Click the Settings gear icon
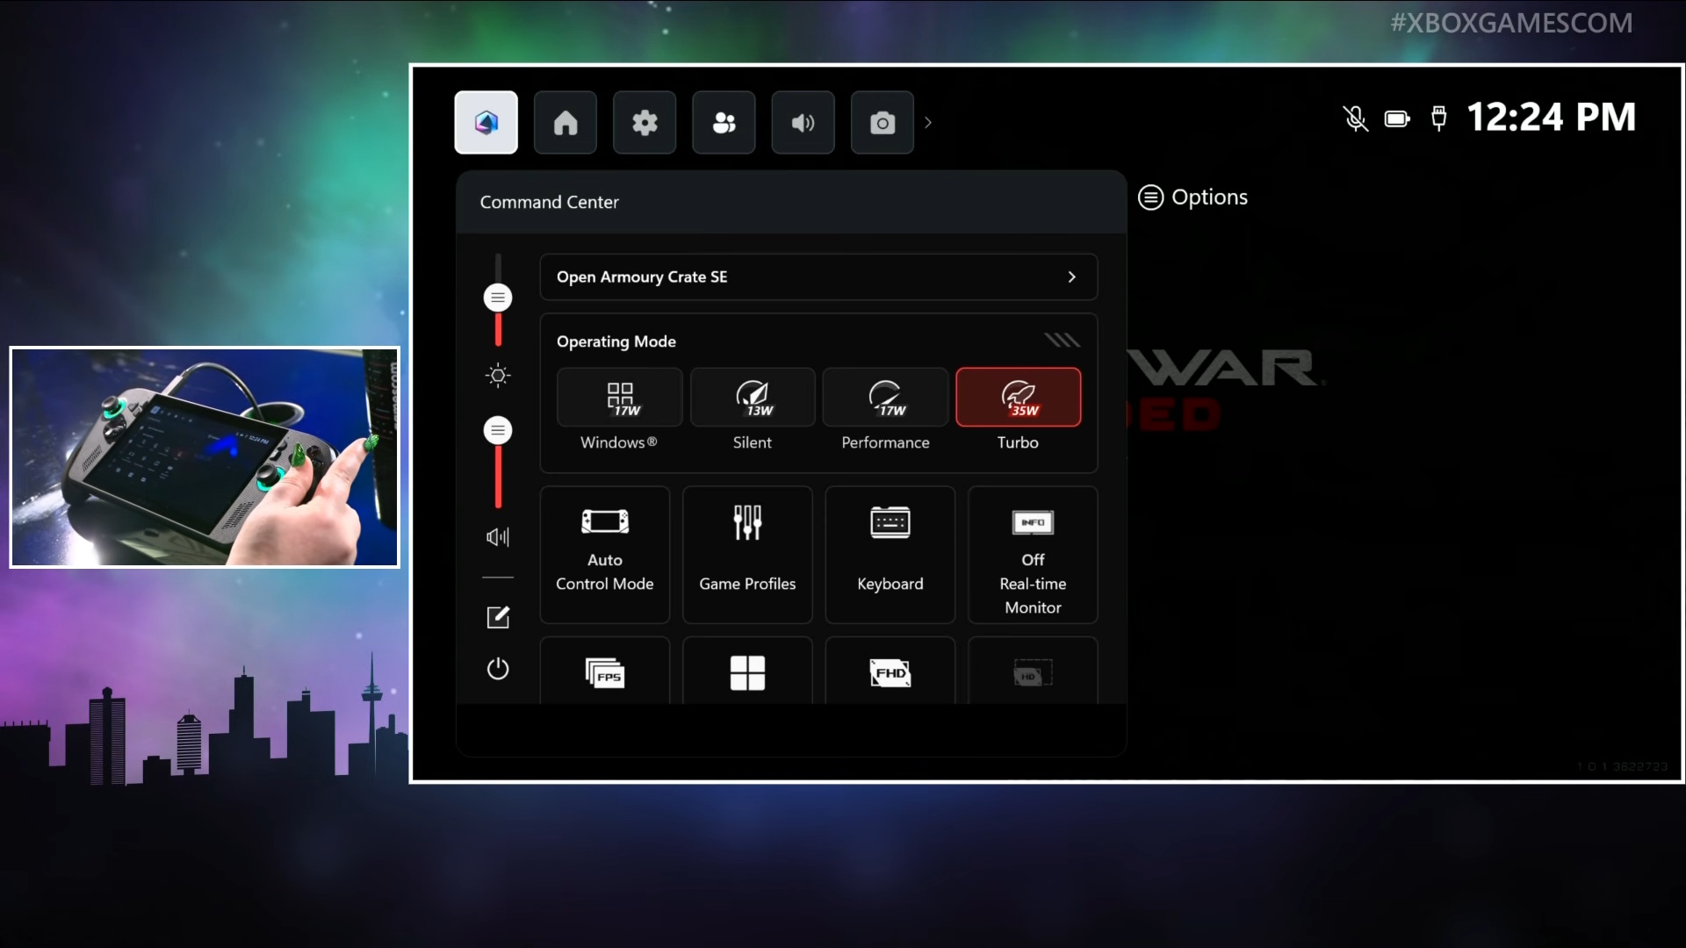Screen dimensions: 1686x948 point(644,122)
